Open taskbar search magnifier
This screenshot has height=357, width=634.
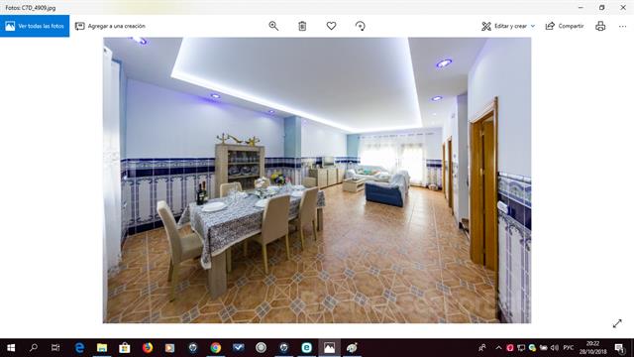tap(33, 348)
